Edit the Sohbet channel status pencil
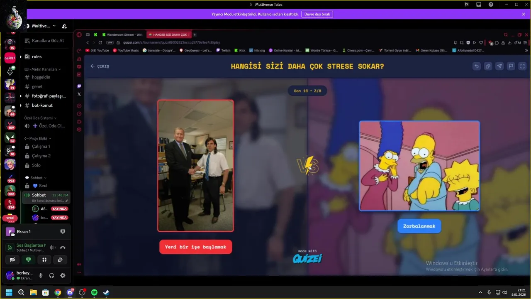This screenshot has height=299, width=531. tap(67, 201)
